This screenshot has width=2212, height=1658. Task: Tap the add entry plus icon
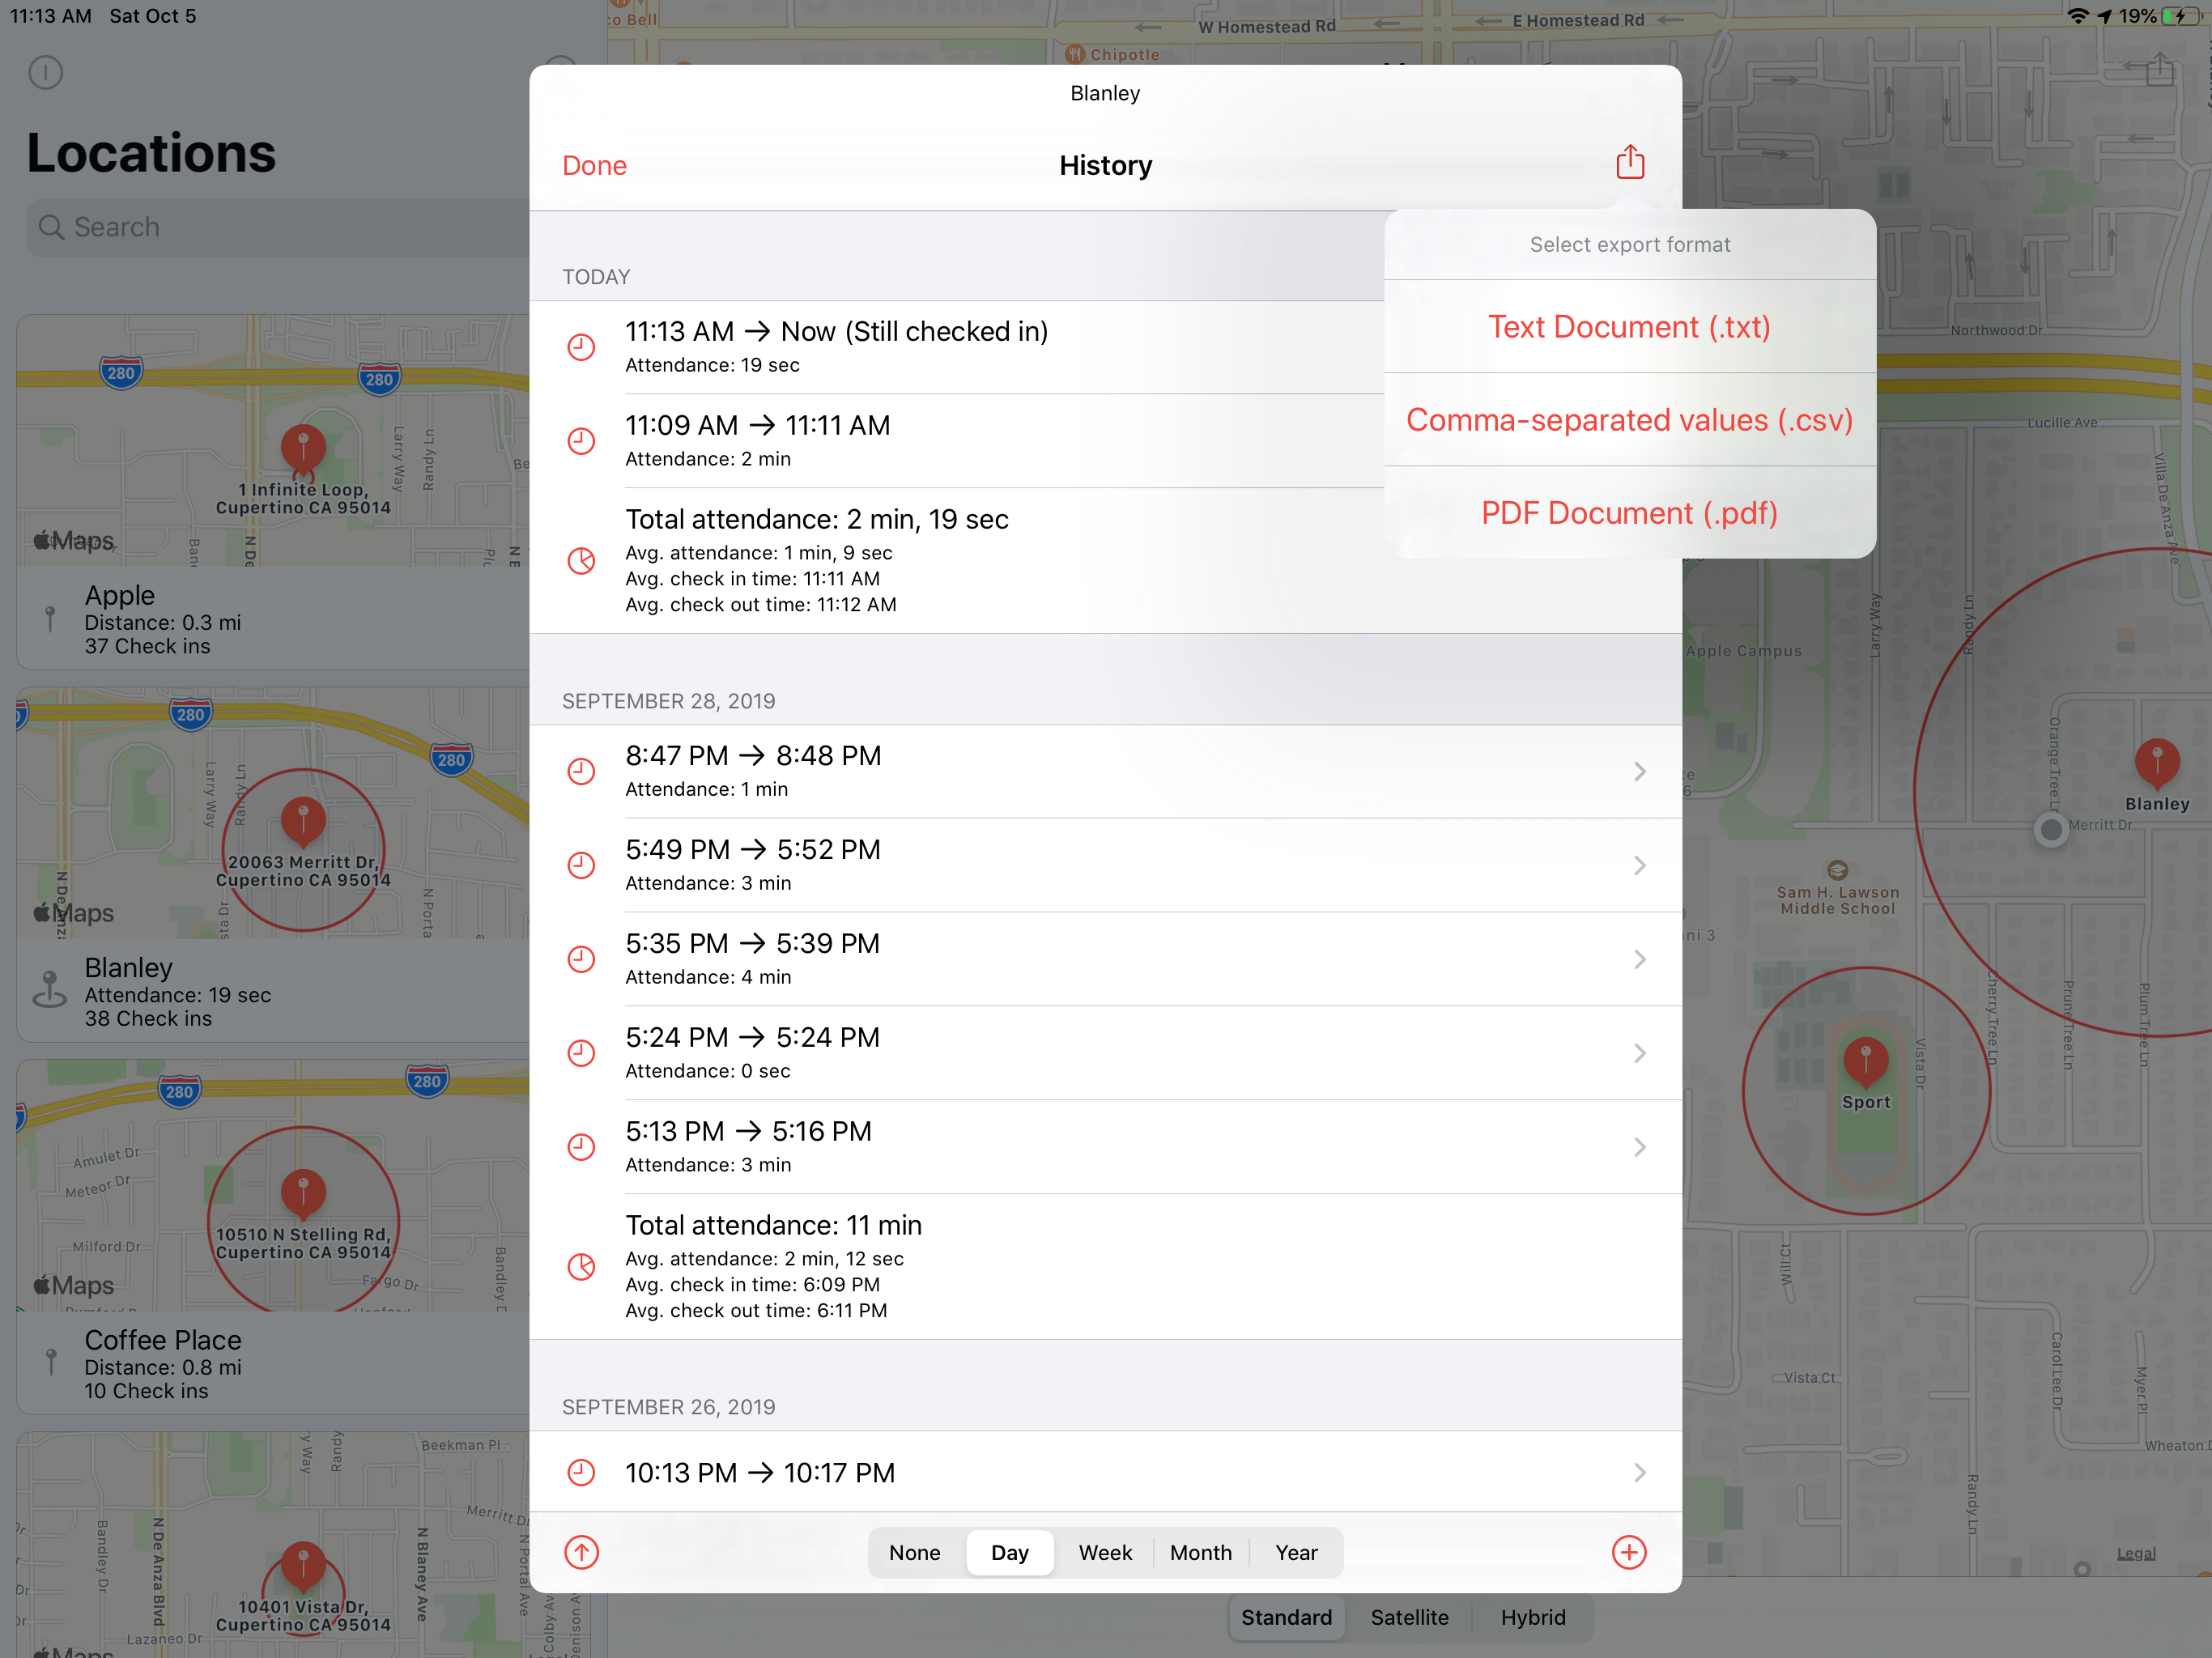tap(1628, 1551)
